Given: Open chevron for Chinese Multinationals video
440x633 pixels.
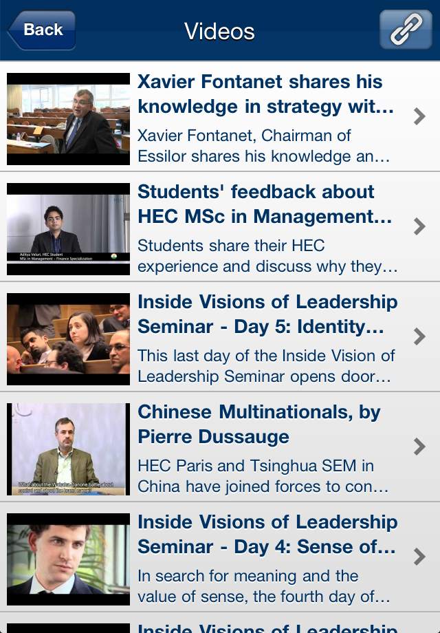Looking at the screenshot, I should coord(419,447).
